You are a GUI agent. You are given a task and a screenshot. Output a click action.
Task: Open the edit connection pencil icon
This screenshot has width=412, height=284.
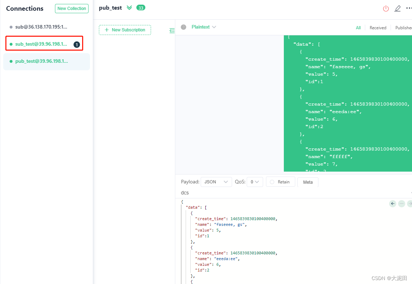(398, 9)
